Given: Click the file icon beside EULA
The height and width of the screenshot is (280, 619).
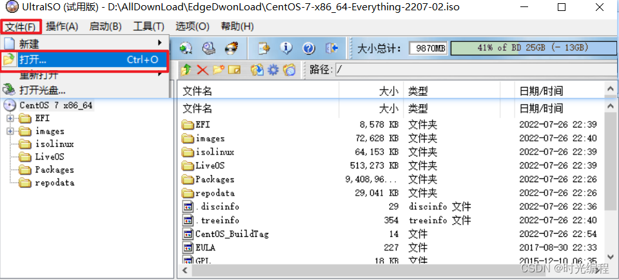Looking at the screenshot, I should [188, 248].
